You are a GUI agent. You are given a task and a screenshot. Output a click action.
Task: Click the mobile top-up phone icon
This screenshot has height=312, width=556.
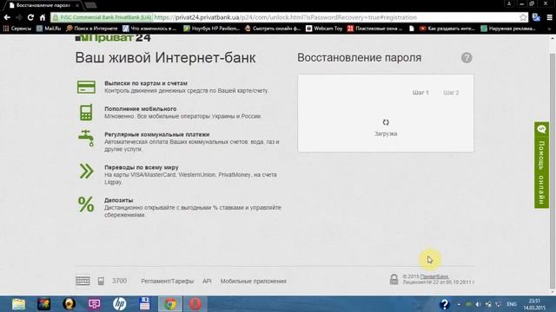pyautogui.click(x=86, y=112)
